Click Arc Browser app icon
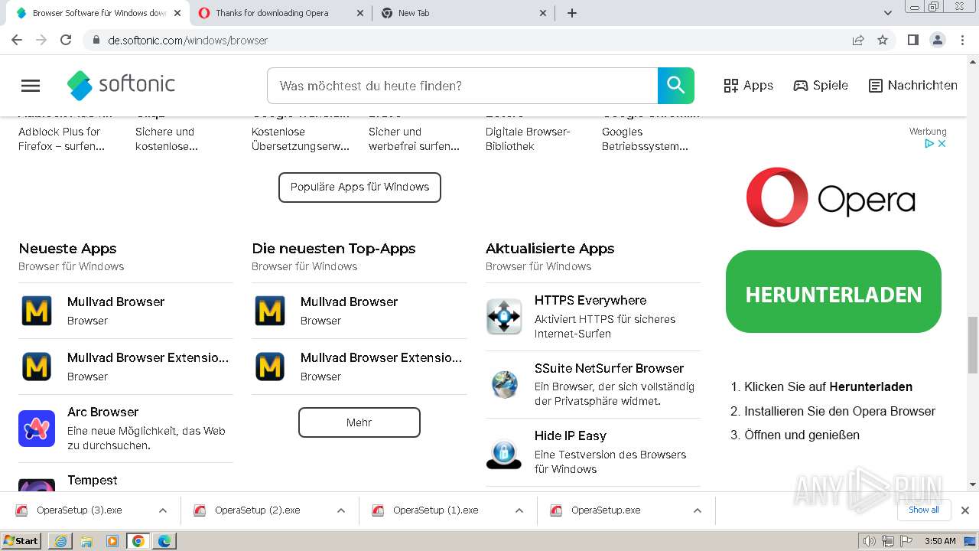979x551 pixels. [37, 429]
